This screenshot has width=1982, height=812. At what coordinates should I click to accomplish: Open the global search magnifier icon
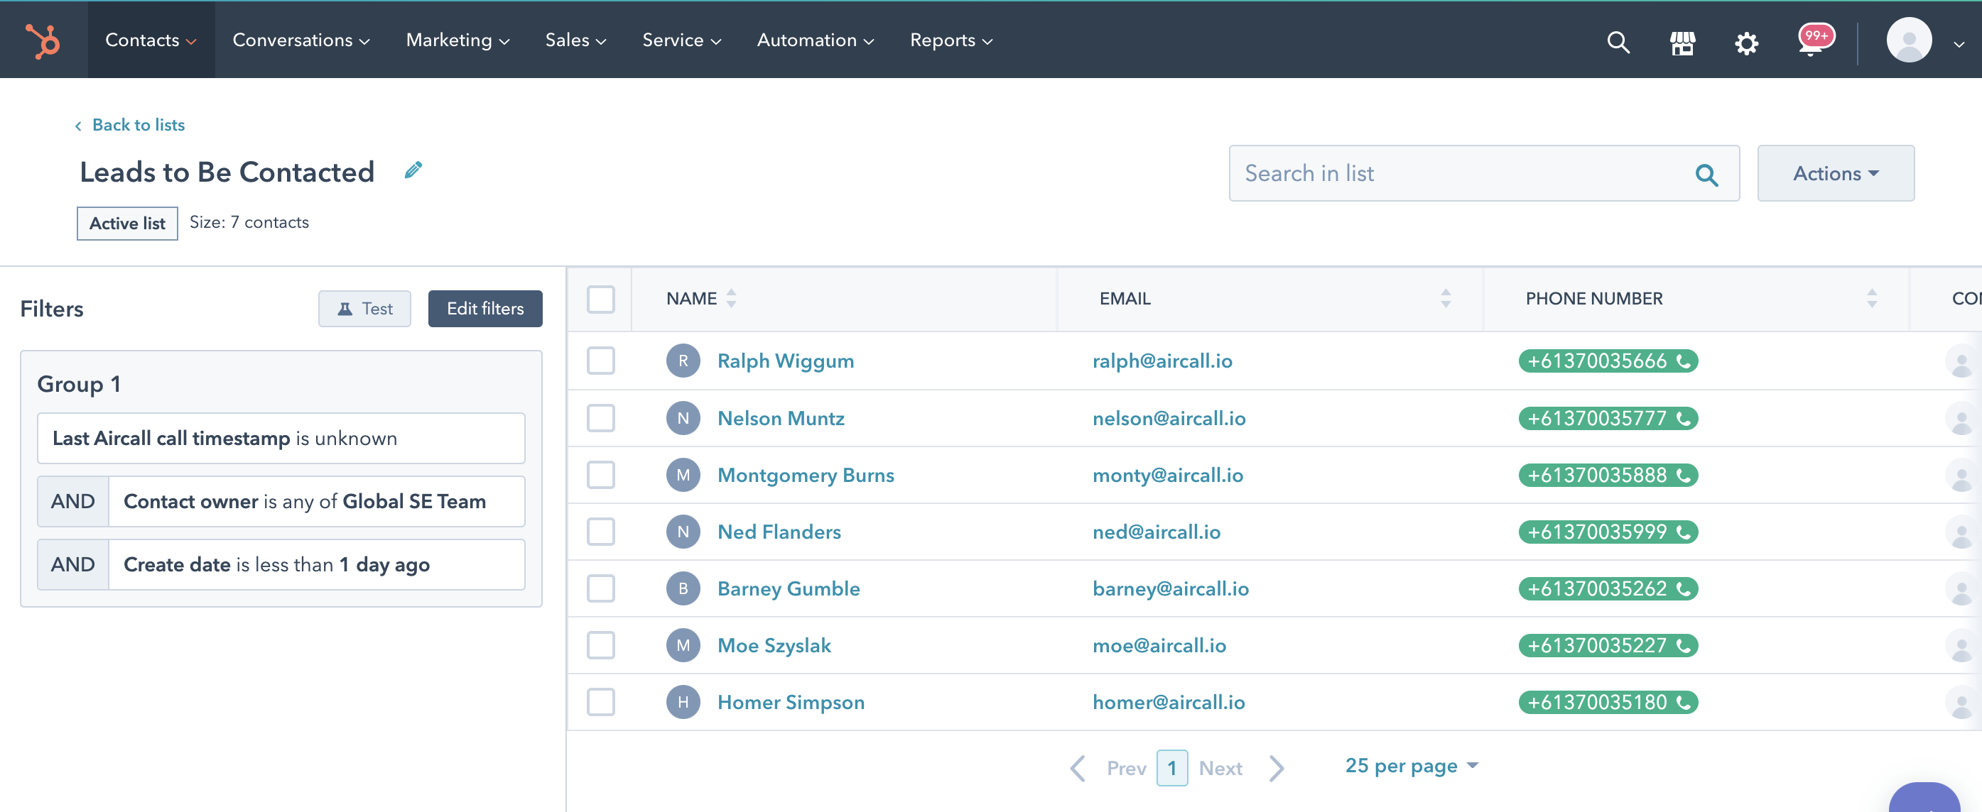click(1618, 41)
